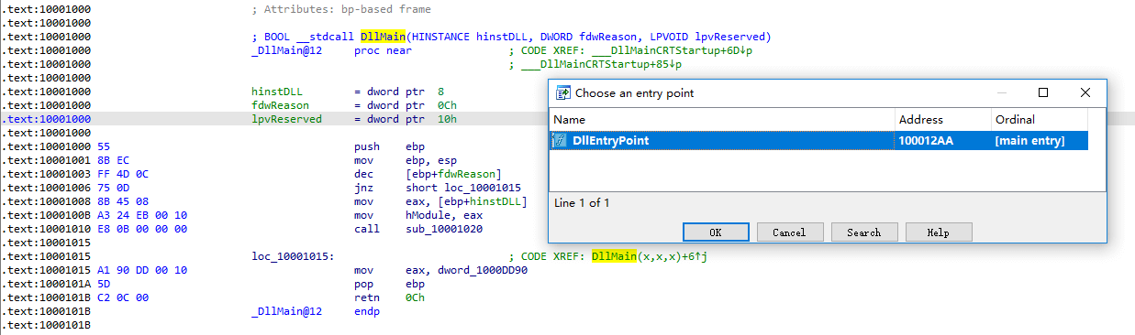Click the _DllMain@12 endp line
The height and width of the screenshot is (335, 1135).
click(316, 311)
